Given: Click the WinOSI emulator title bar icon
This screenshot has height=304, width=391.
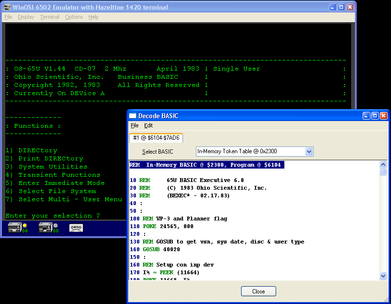Looking at the screenshot, I should pyautogui.click(x=7, y=7).
